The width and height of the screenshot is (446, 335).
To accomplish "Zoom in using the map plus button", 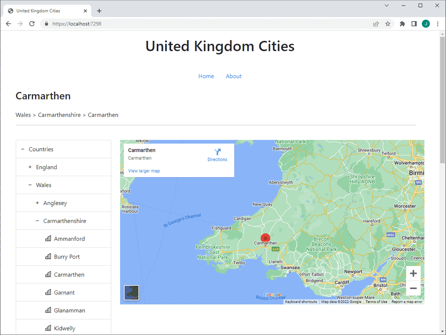I will click(x=413, y=273).
